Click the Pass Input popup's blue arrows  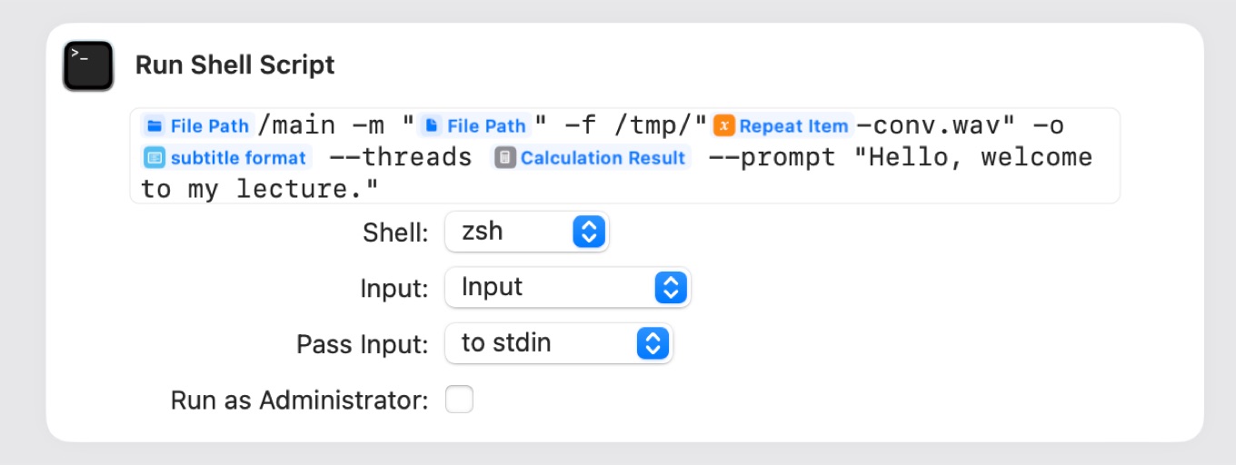click(653, 343)
